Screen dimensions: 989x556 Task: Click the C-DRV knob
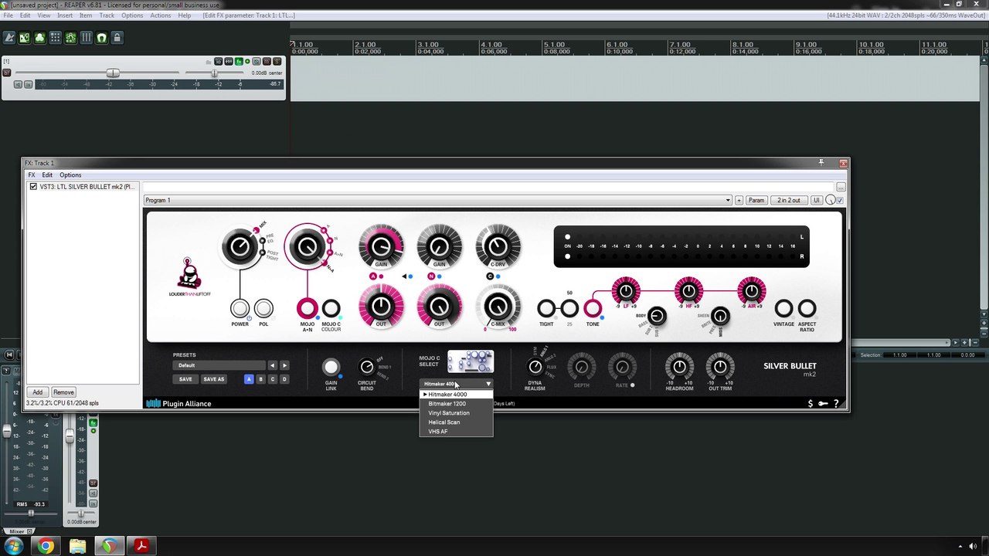click(x=498, y=246)
